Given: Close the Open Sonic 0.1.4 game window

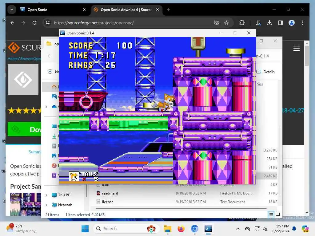Looking at the screenshot, I should click(x=249, y=33).
